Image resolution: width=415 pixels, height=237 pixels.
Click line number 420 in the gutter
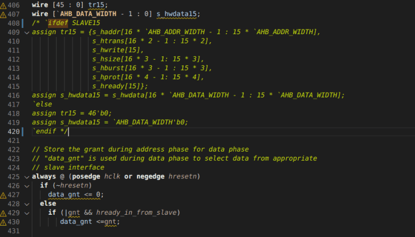(x=14, y=131)
